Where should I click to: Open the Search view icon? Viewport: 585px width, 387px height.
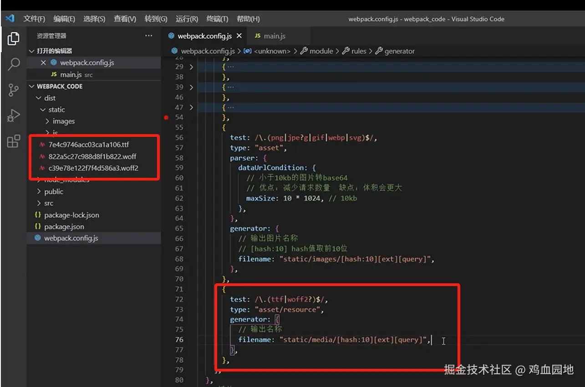(x=14, y=64)
